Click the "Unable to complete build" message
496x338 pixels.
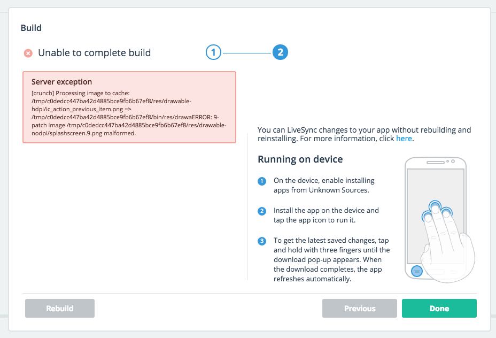(x=94, y=53)
